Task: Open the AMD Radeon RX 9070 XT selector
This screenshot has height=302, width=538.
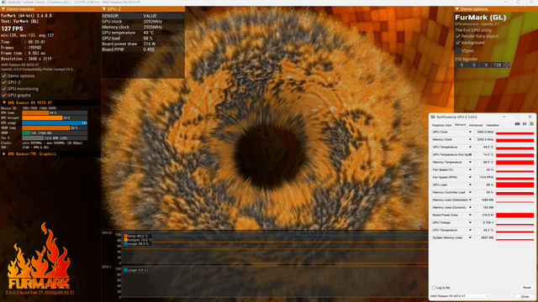Action: click(x=460, y=296)
